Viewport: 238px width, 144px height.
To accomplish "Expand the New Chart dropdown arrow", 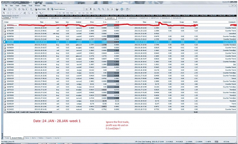I will click(x=6, y=9).
